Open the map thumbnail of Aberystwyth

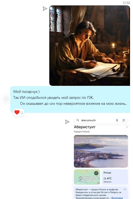(x=87, y=177)
